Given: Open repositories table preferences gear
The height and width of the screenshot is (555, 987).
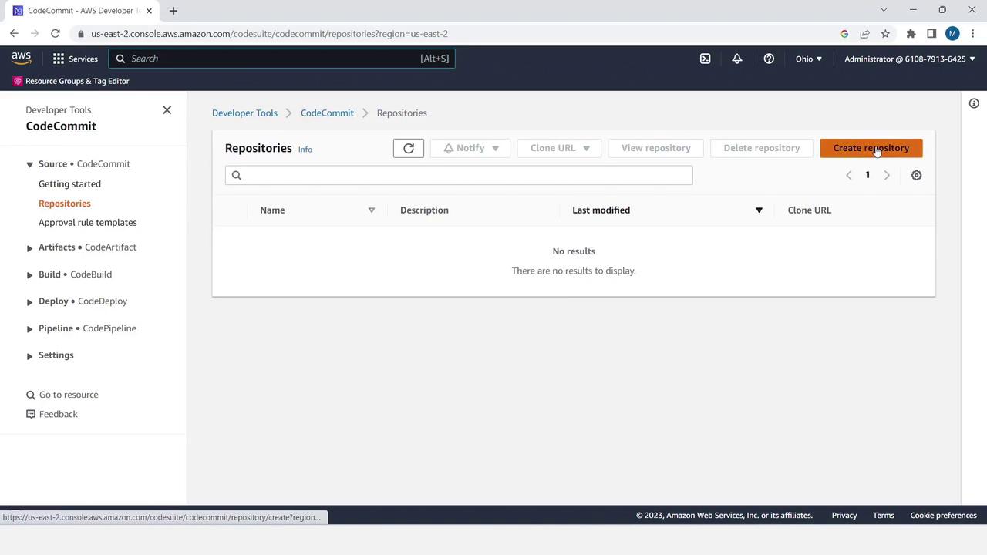Looking at the screenshot, I should [916, 175].
